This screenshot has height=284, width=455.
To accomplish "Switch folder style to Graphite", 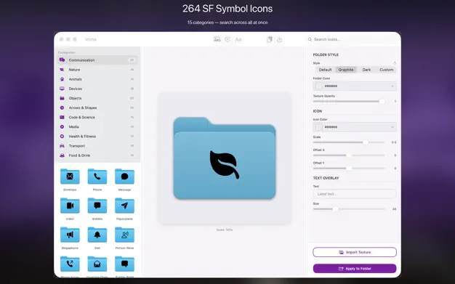I will [346, 70].
